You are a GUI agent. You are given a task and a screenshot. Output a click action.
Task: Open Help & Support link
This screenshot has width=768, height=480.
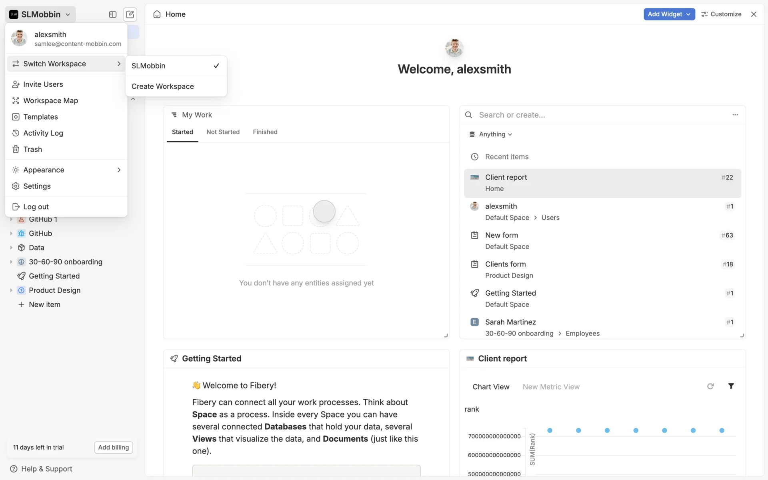point(41,469)
